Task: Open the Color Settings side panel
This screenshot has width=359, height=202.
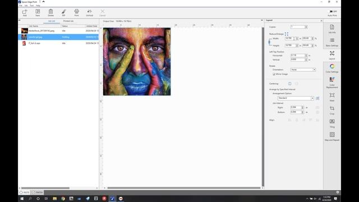Action: pos(332,68)
